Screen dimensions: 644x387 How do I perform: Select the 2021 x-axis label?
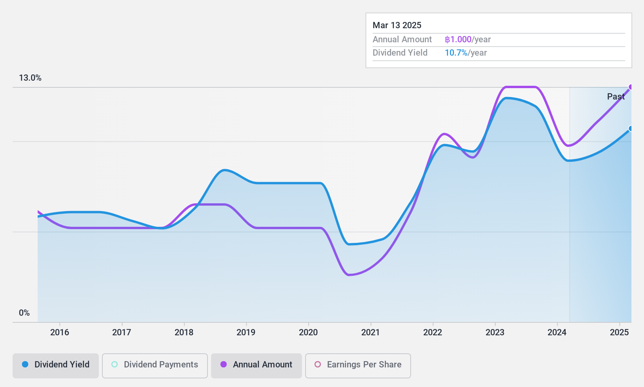coord(371,333)
